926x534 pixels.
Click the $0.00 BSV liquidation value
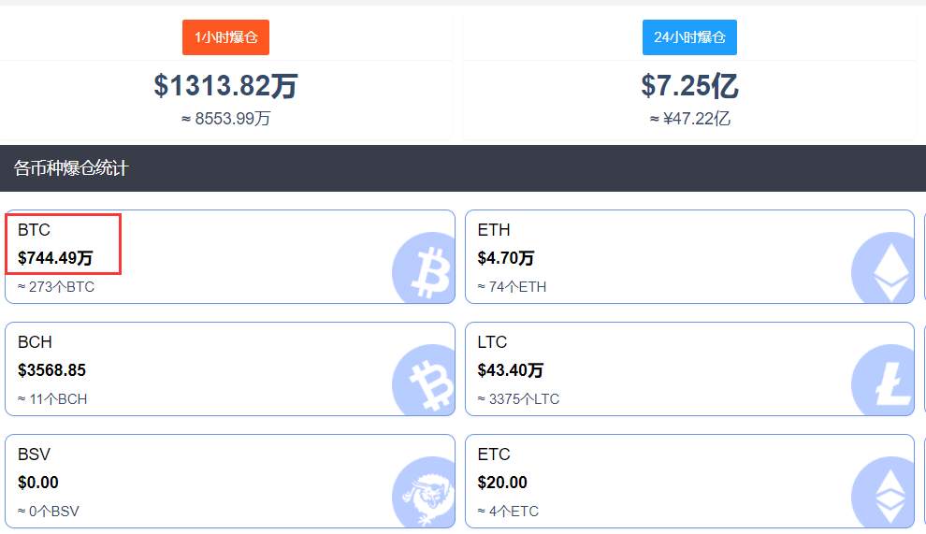pos(38,483)
